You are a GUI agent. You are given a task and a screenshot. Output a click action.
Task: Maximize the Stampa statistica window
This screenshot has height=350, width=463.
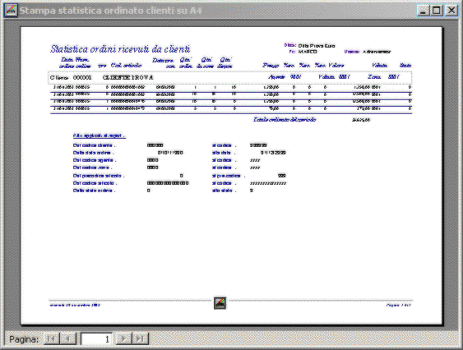pyautogui.click(x=437, y=11)
